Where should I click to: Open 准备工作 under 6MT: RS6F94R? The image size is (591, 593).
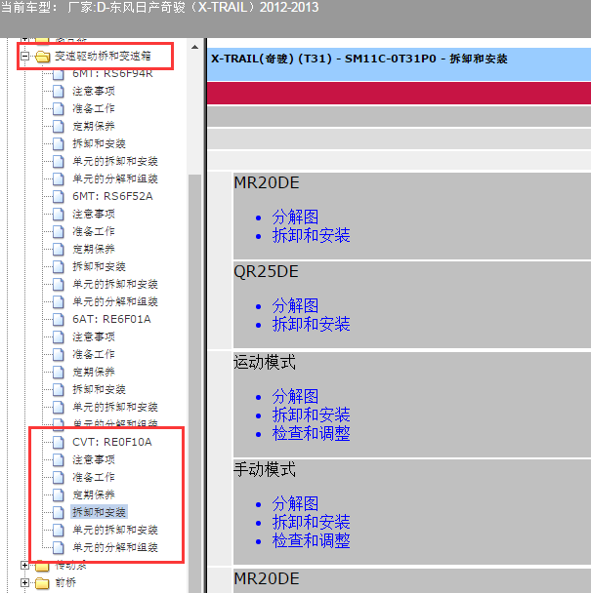pyautogui.click(x=94, y=108)
